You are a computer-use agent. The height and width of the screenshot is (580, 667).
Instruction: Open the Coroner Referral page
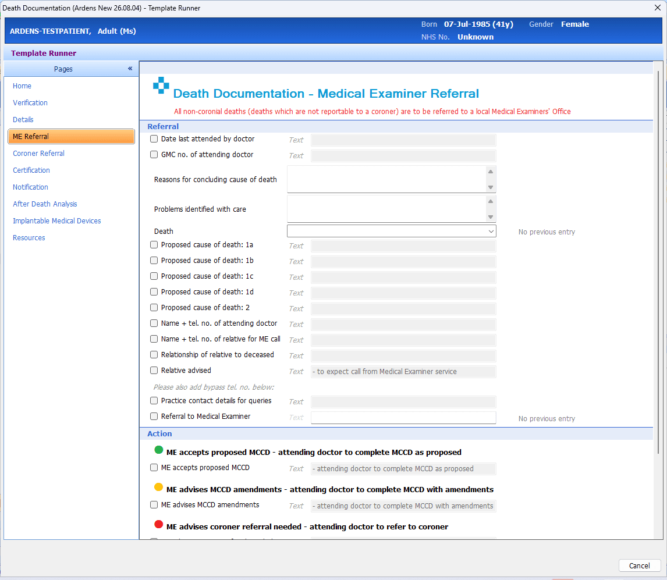(39, 154)
